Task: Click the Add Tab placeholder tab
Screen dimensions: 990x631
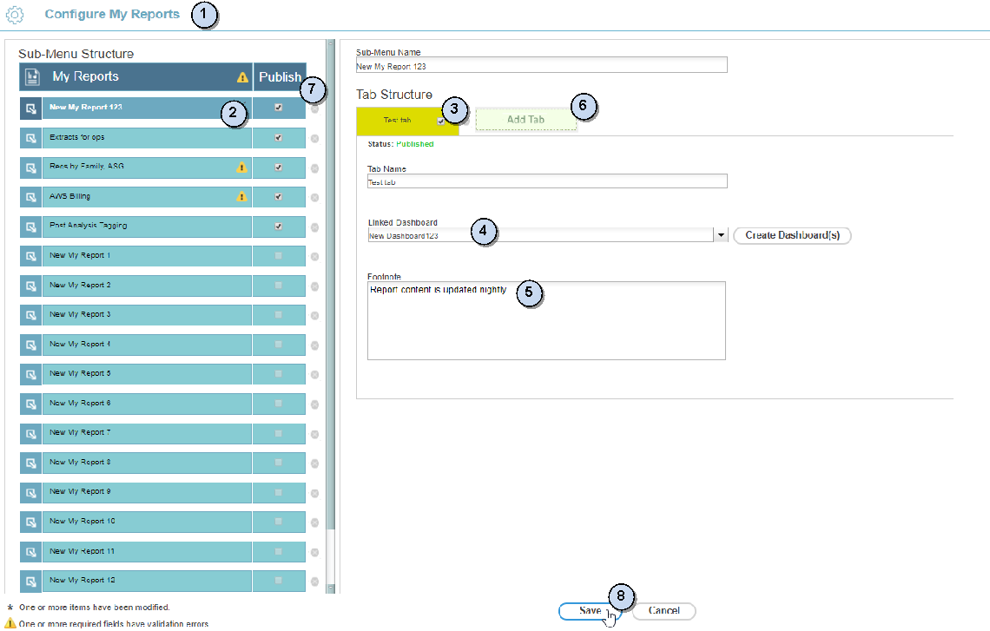Action: pyautogui.click(x=525, y=120)
